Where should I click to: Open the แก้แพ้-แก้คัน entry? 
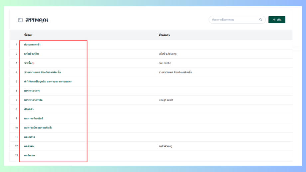[31, 54]
